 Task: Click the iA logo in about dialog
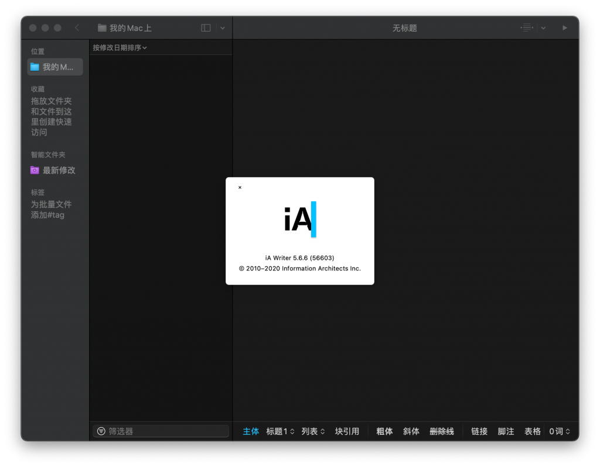click(300, 219)
